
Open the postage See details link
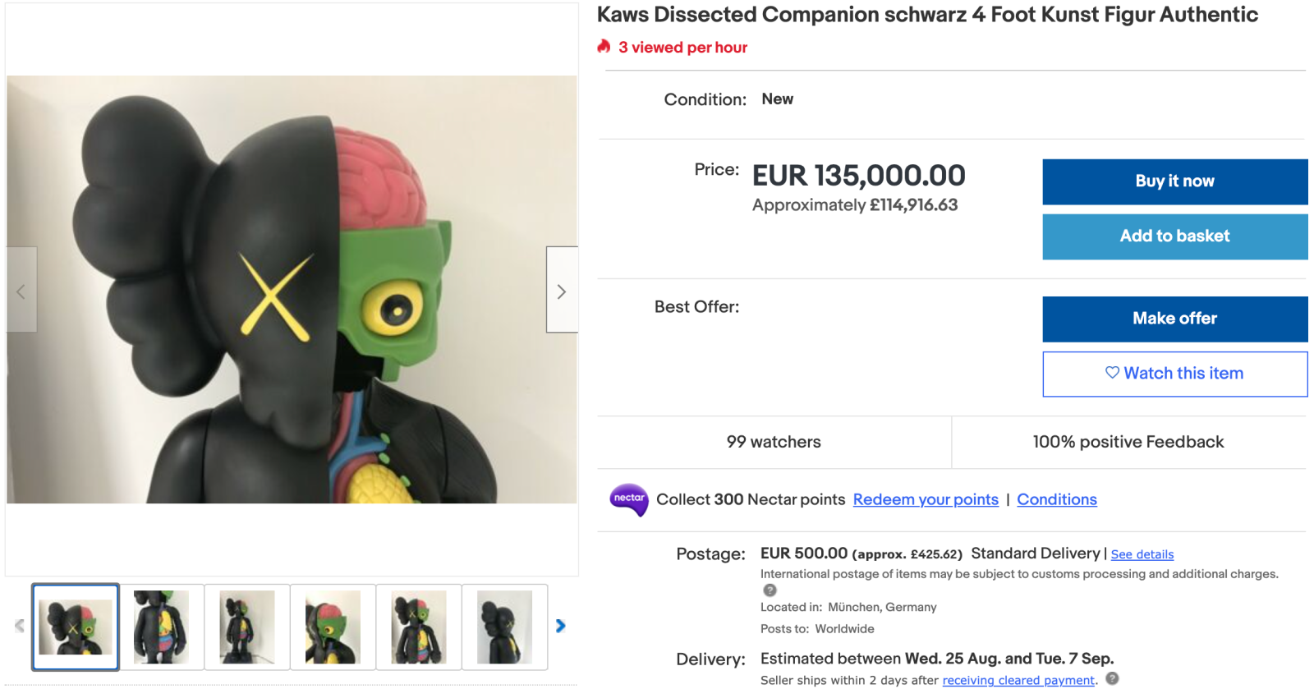[1142, 554]
